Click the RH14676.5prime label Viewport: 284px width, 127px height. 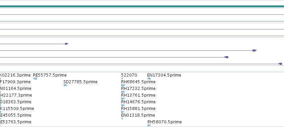138,102
